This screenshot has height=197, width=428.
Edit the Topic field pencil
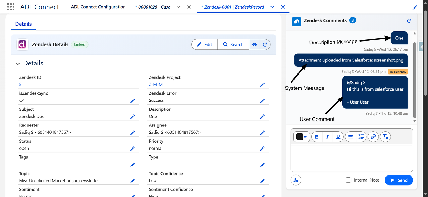click(132, 181)
